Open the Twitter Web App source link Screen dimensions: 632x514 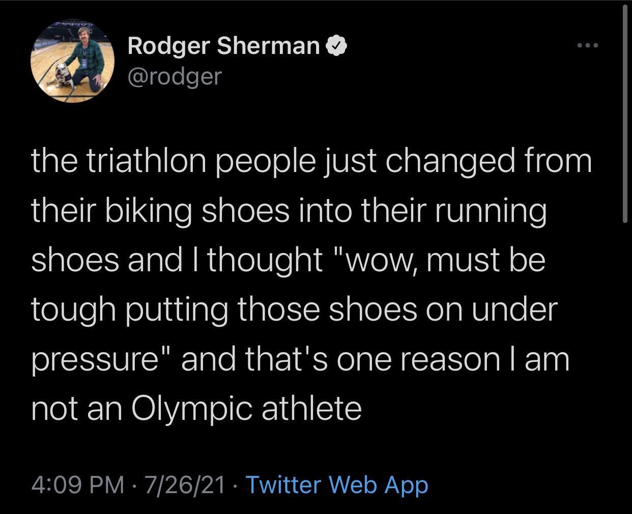coord(336,484)
